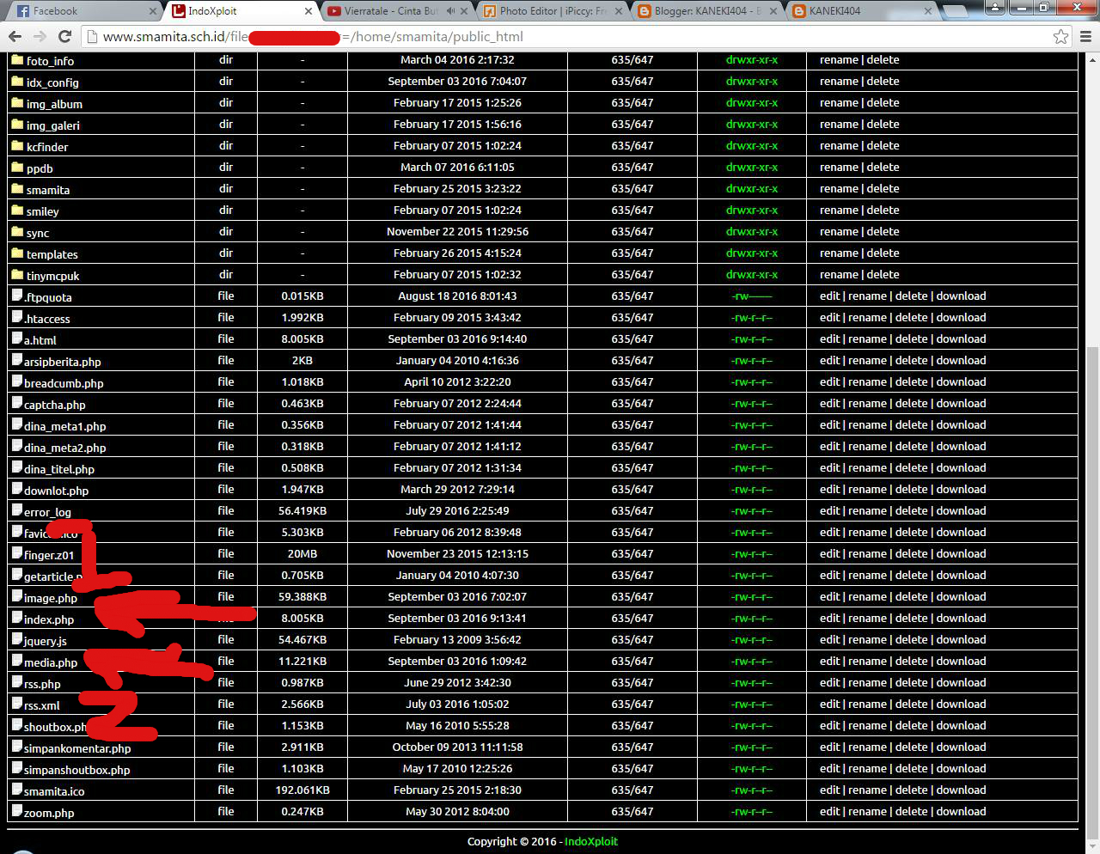1100x854 pixels.
Task: Click the smamita.ico file icon
Action: pyautogui.click(x=17, y=790)
